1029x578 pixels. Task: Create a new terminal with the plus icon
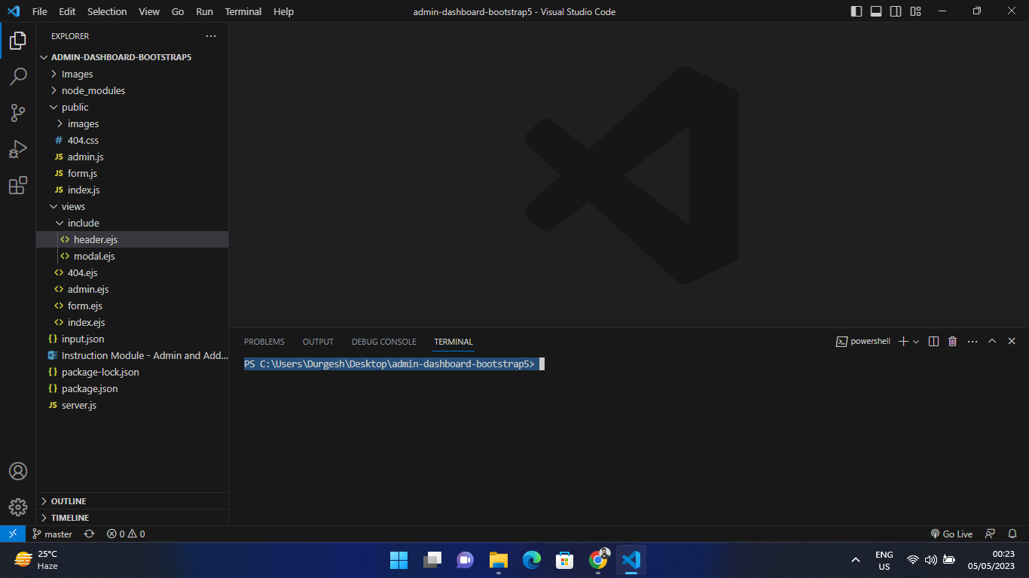tap(902, 341)
